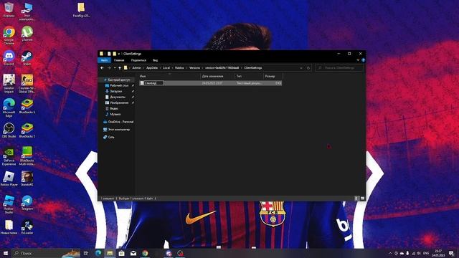459x258 pixels.
Task: Expand the ribbon chevron
Action: (358, 60)
